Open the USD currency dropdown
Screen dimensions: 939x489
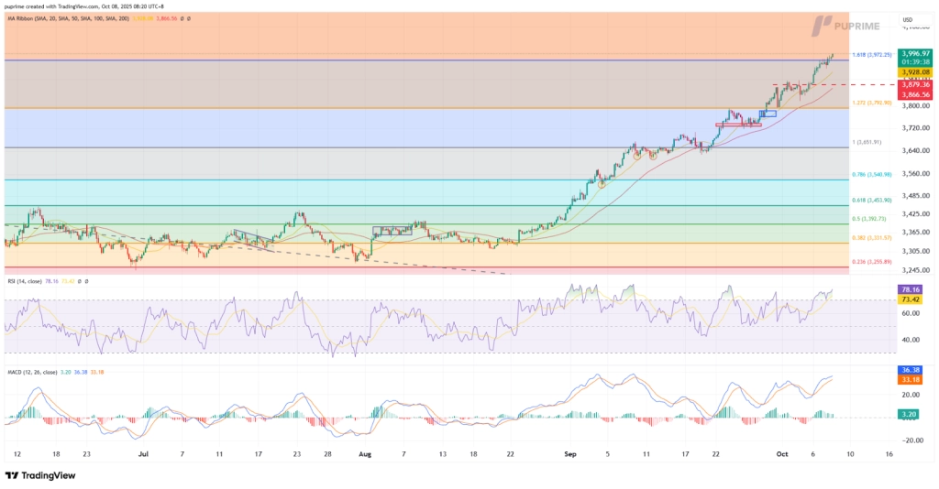pyautogui.click(x=907, y=19)
